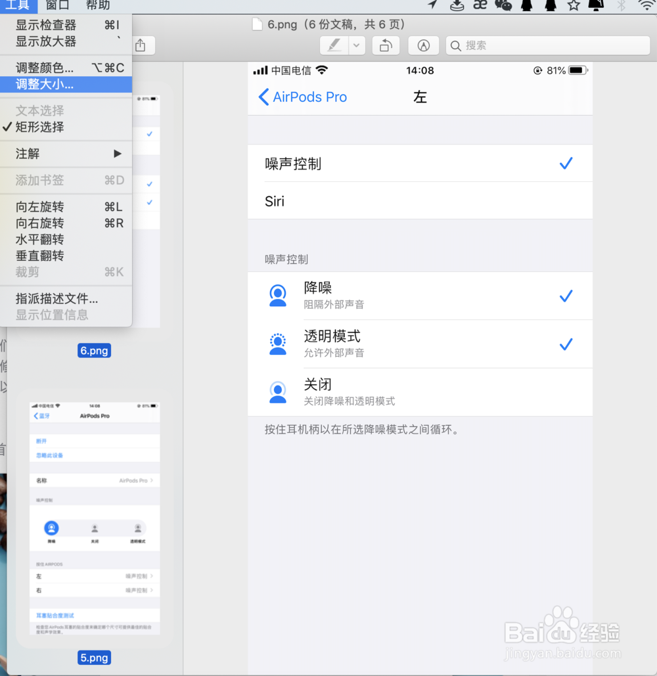This screenshot has width=657, height=676.
Task: Click the rotate icon in the toolbar
Action: coord(386,45)
